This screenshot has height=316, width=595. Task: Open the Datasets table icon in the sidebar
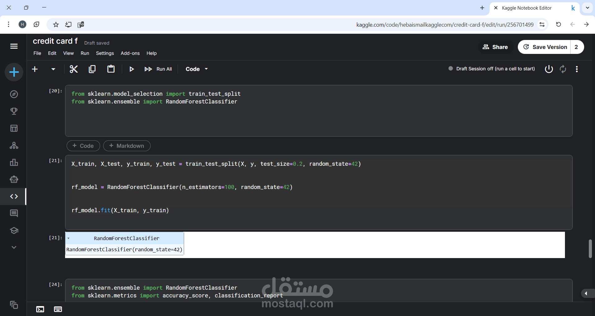14,128
